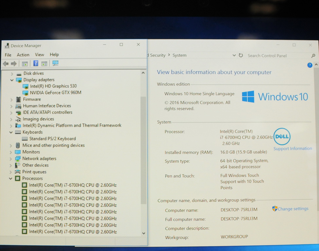Click the Security breadcrumb in the address bar

(x=158, y=55)
